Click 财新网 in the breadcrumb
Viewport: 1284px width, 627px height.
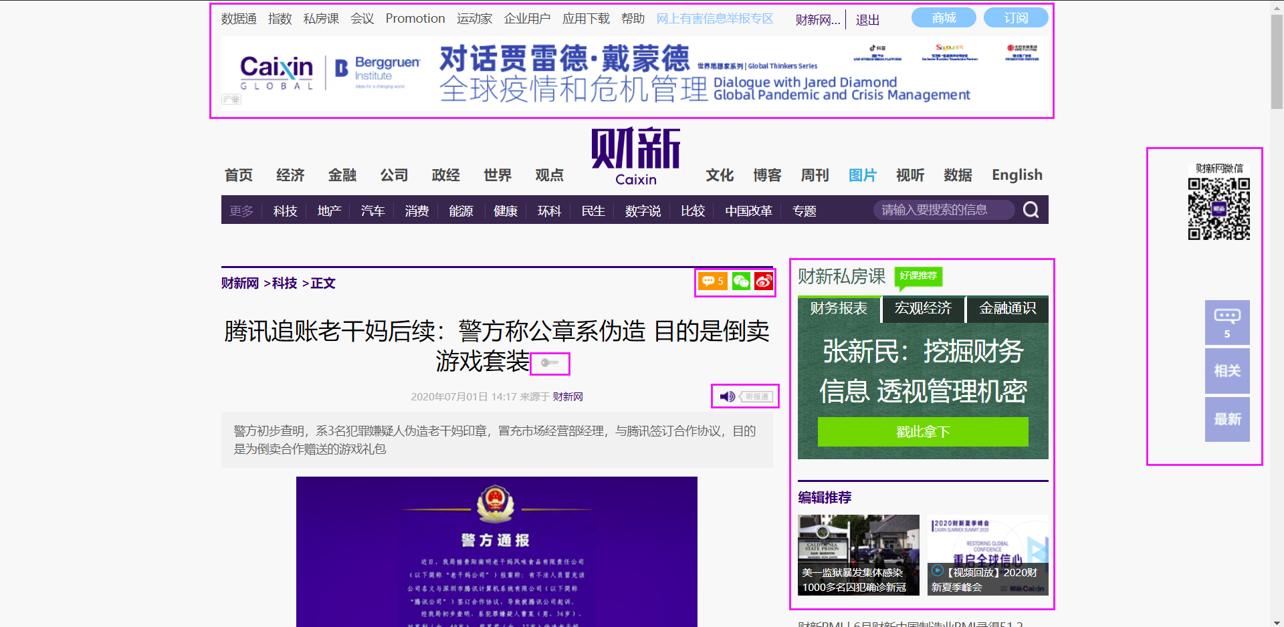point(240,283)
